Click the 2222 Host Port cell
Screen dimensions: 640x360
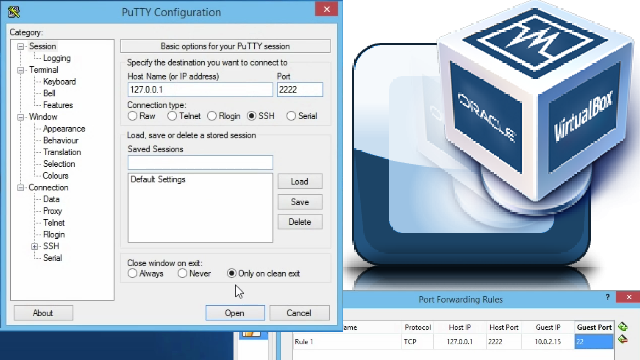tap(504, 342)
